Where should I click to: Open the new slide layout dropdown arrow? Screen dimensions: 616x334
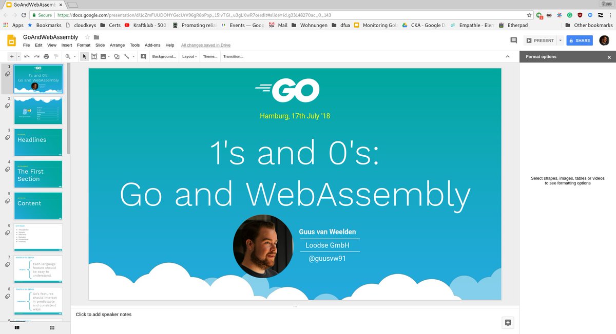(x=18, y=56)
